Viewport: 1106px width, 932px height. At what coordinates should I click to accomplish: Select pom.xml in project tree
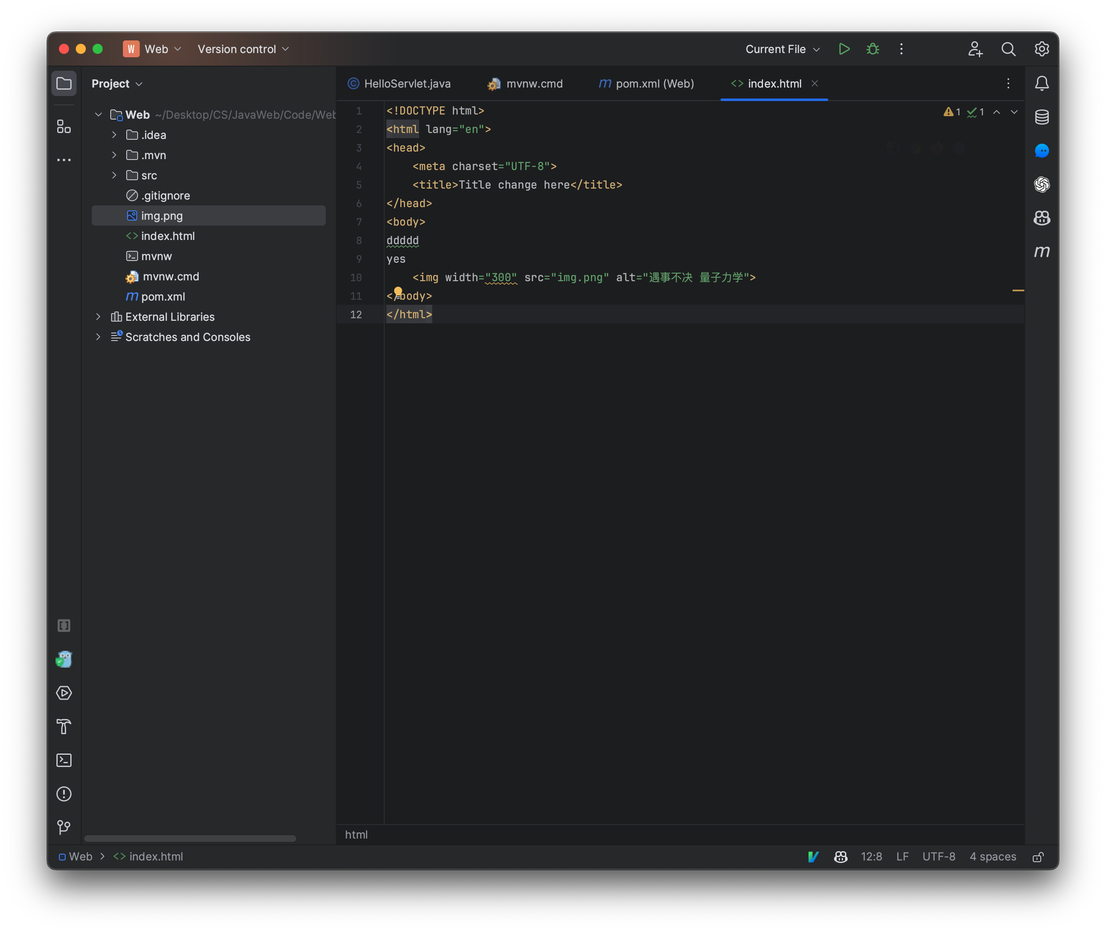click(x=209, y=296)
